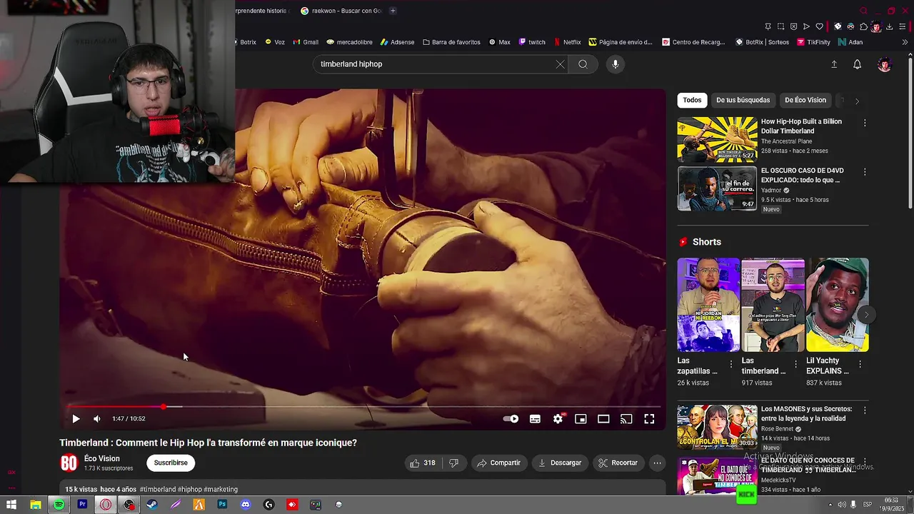The image size is (914, 514).
Task: Subscribe with the 'Suscribirse' button
Action: pos(171,463)
